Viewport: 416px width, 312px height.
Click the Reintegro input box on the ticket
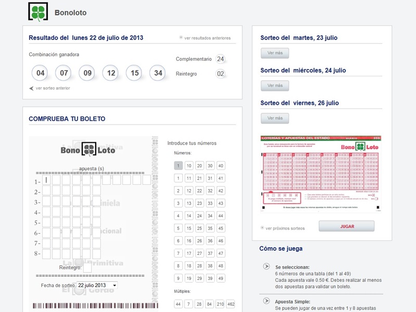point(87,268)
